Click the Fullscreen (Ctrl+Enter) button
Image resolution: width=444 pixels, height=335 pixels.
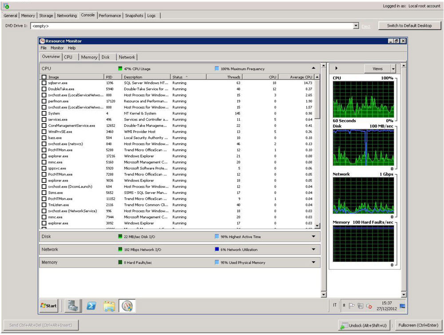point(418,325)
